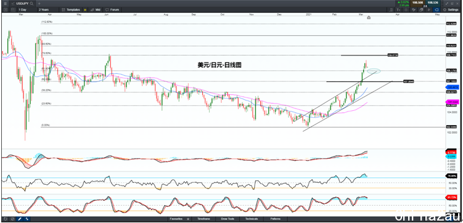Open the Templates menu
Image resolution: width=463 pixels, height=223 pixels.
pos(71,10)
